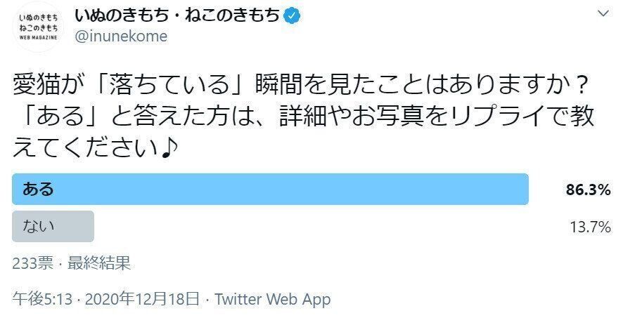Select the blue ある poll bar

[x=271, y=189]
